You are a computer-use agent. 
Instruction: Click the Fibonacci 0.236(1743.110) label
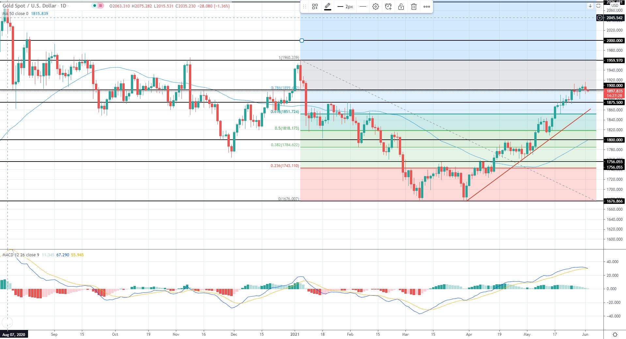(x=285, y=166)
